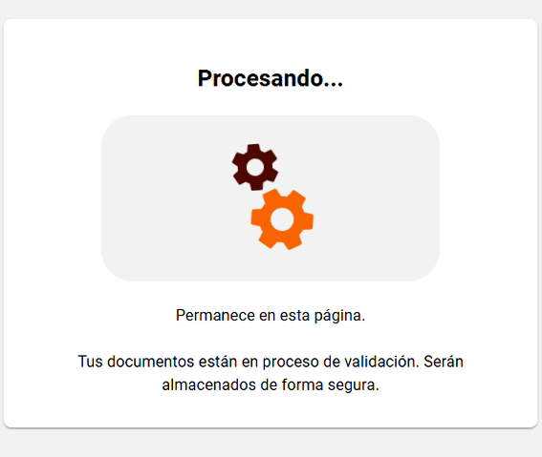
Task: Click the word "documentos" in the notice
Action: coord(151,362)
